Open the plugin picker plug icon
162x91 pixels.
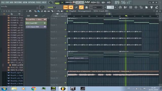tap(152, 7)
